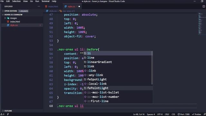Click the style.css file icon in tab
The height and width of the screenshot is (116, 206).
pos(65,6)
